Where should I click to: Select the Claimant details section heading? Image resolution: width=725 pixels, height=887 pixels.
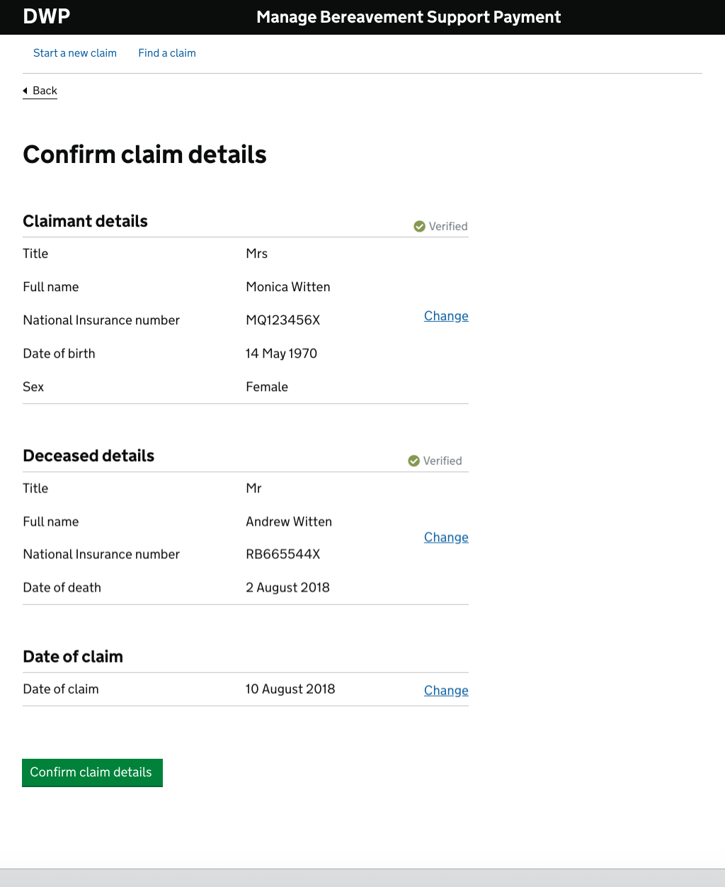85,221
